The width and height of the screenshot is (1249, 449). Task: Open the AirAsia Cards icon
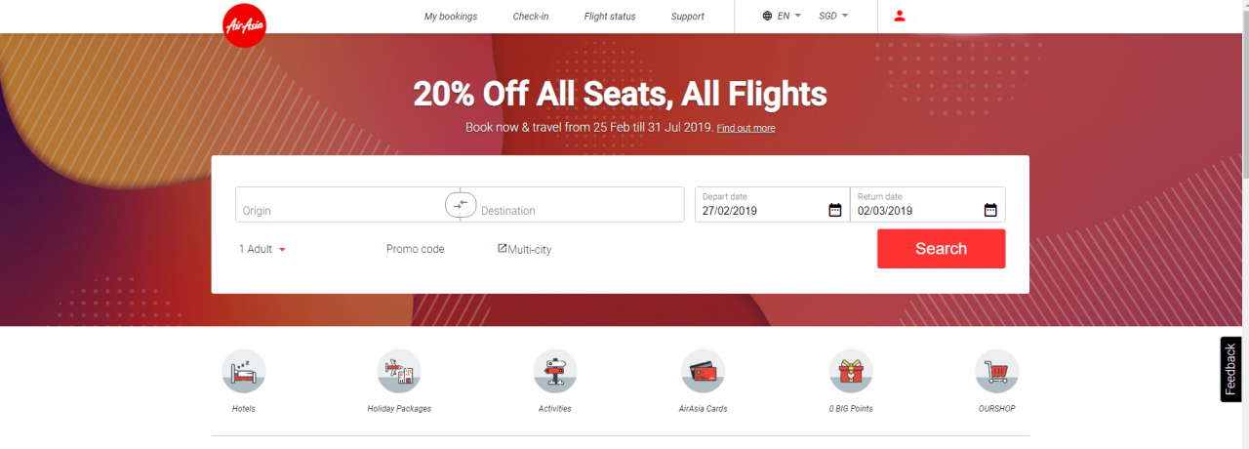[703, 372]
